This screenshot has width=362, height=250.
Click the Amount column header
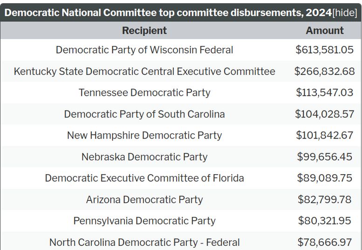[325, 31]
